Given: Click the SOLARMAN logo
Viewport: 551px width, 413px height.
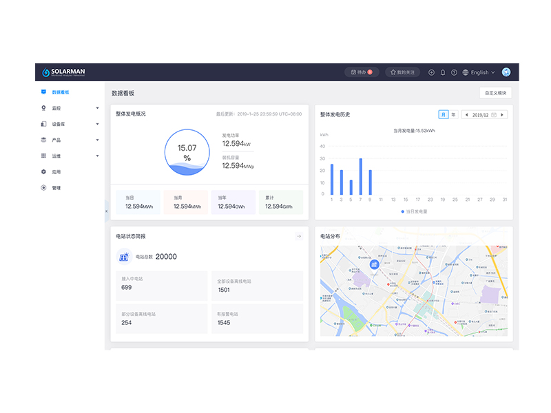Looking at the screenshot, I should click(x=63, y=72).
